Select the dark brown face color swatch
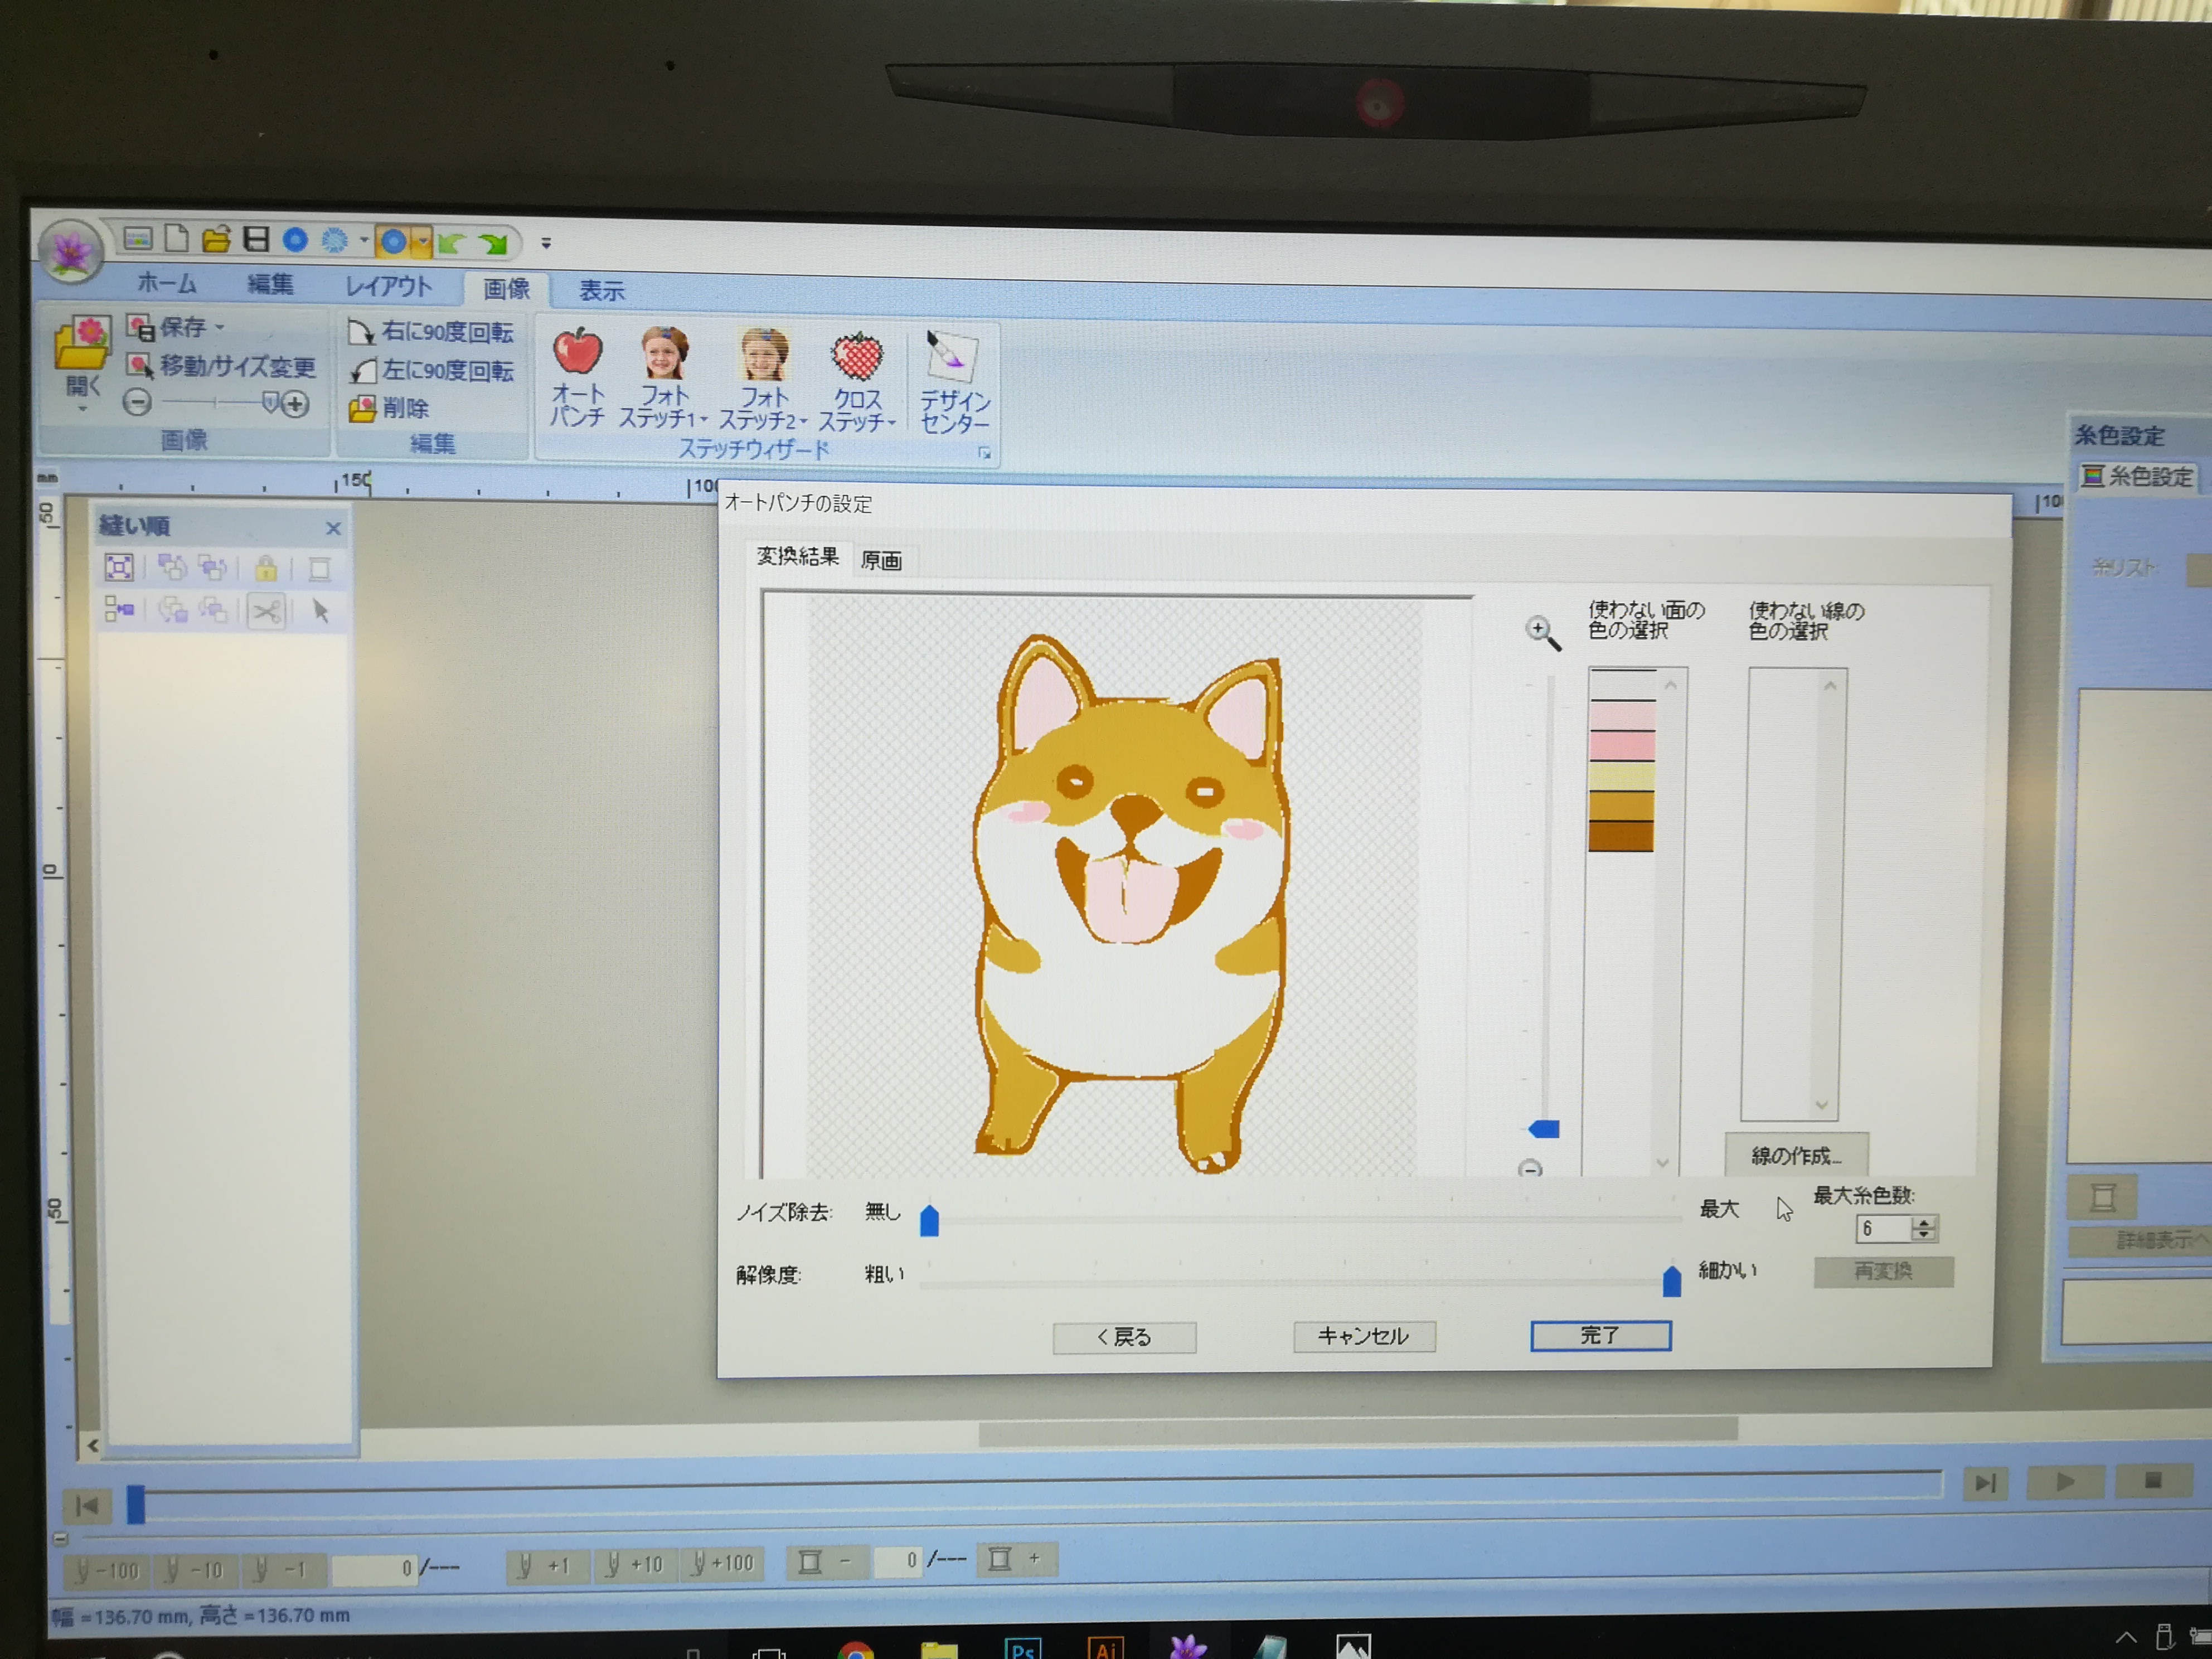Image resolution: width=2212 pixels, height=1659 pixels. (1621, 837)
